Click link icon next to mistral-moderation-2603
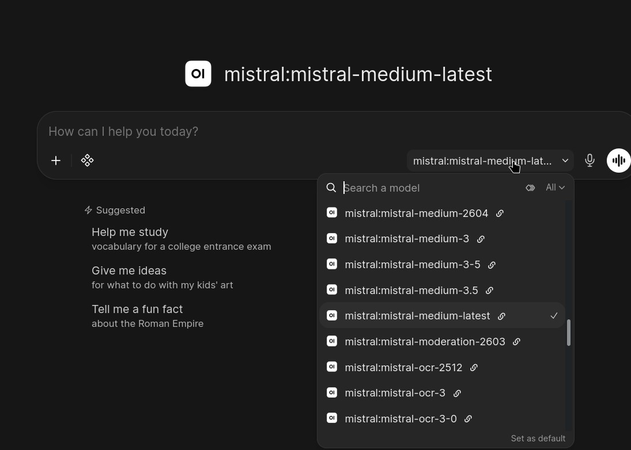This screenshot has height=450, width=631. click(x=516, y=341)
